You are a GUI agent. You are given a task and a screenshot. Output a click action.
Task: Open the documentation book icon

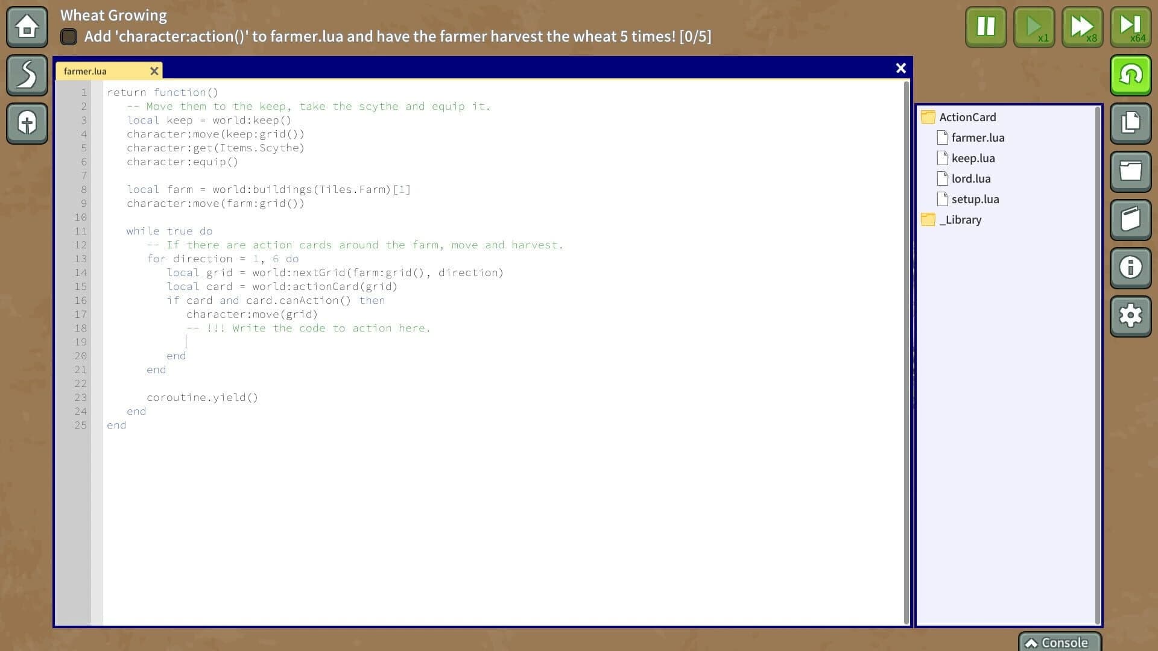(x=1131, y=219)
